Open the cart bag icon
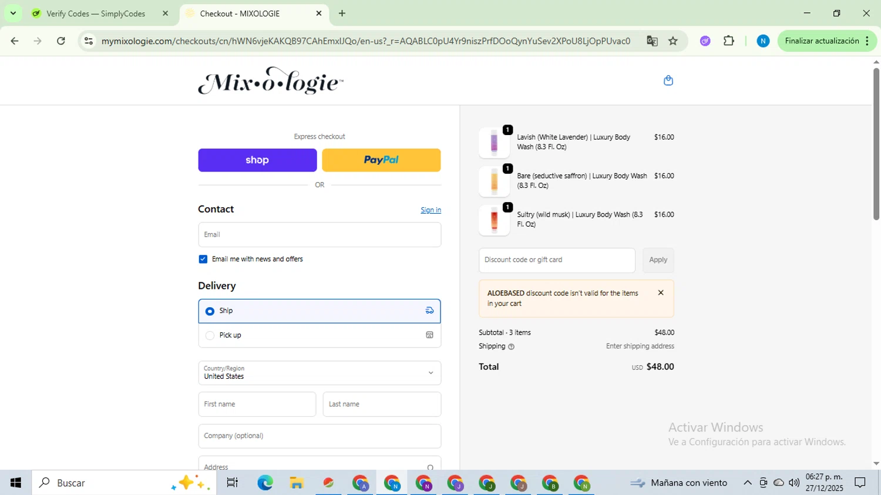 click(668, 80)
